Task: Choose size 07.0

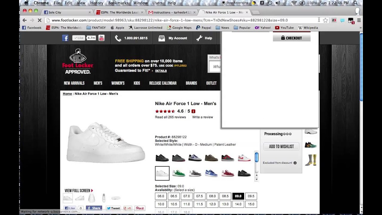Action: 187,196
